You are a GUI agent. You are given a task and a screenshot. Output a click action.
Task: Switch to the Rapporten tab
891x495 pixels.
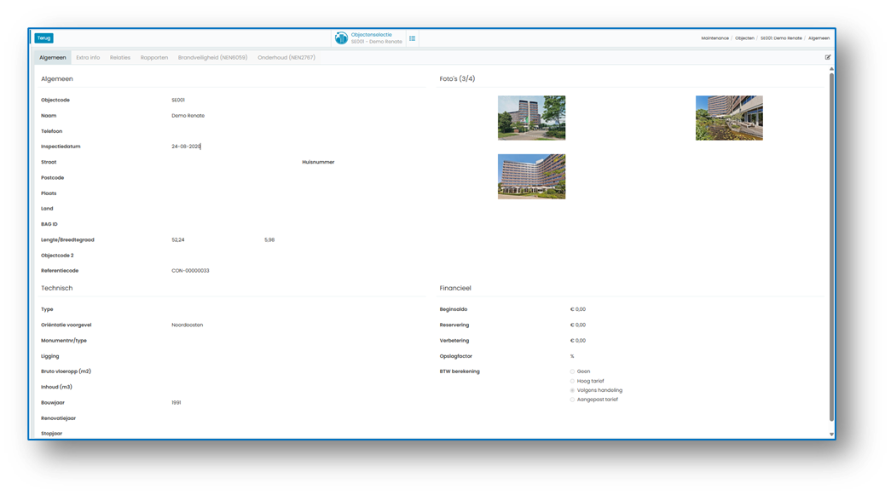coord(154,57)
